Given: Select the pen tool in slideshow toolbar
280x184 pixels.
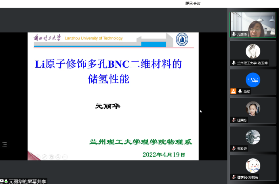Looking at the screenshot, I should pos(44,156).
